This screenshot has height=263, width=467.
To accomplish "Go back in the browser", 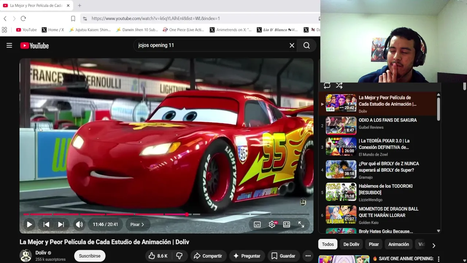I will (x=5, y=18).
